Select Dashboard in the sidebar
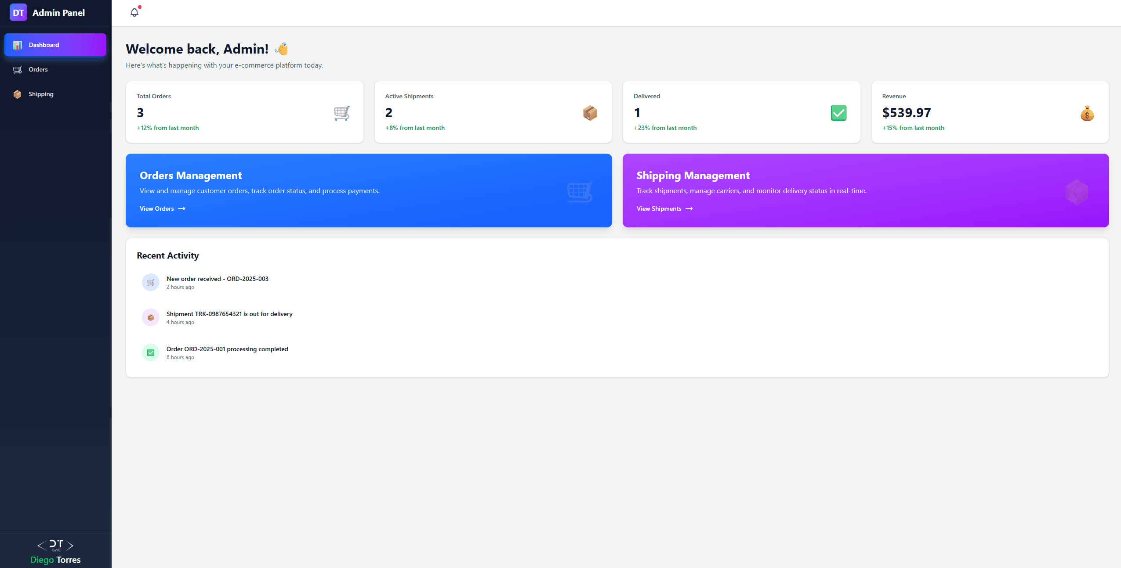This screenshot has height=568, width=1121. pos(55,44)
